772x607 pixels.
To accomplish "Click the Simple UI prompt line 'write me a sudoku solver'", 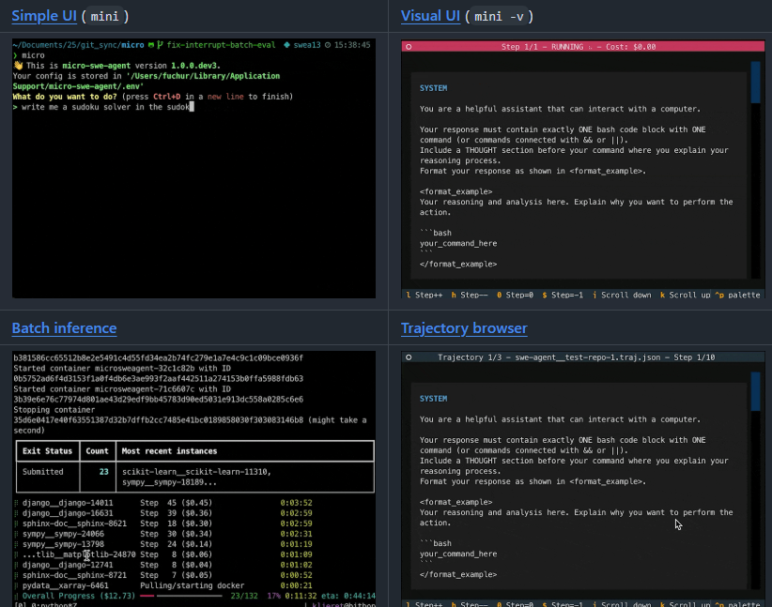I will click(105, 107).
